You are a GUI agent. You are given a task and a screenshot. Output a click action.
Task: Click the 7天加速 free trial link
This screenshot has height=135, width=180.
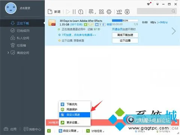pyautogui.click(x=79, y=35)
